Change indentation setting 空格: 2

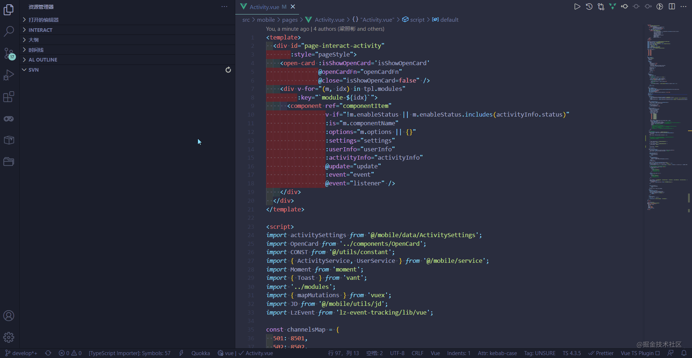(x=374, y=353)
